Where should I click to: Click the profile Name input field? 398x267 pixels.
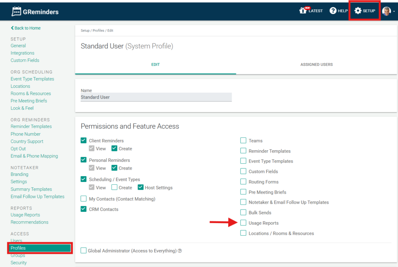[x=156, y=97]
